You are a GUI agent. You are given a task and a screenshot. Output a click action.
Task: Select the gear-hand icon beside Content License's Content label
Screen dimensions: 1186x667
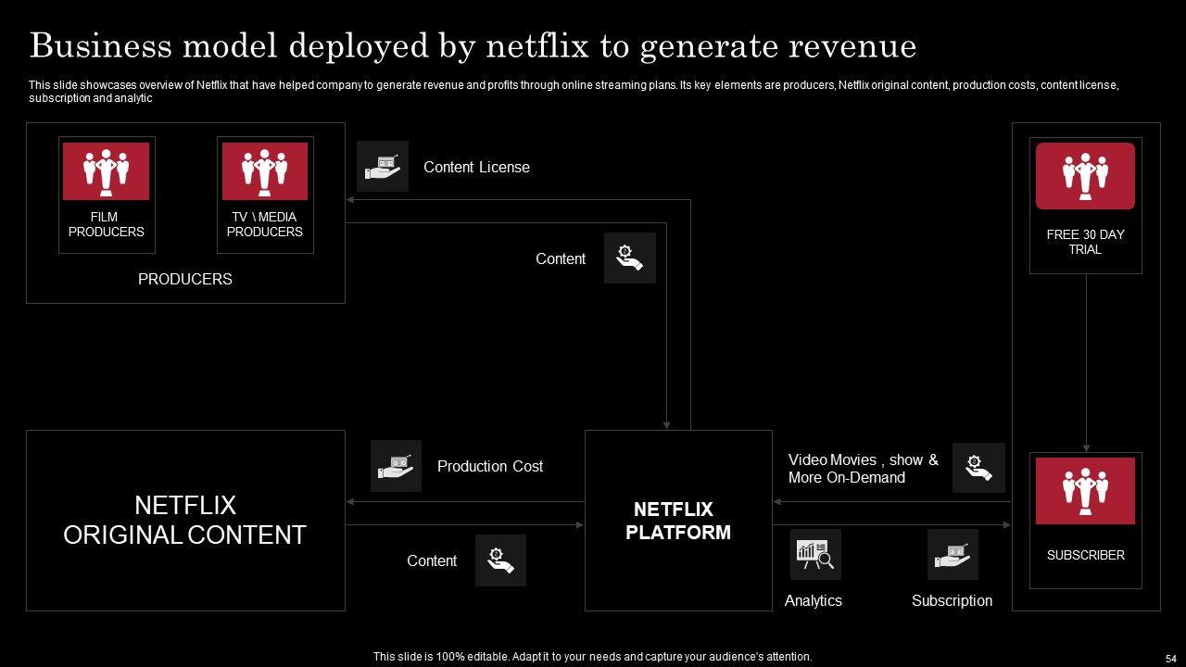630,258
